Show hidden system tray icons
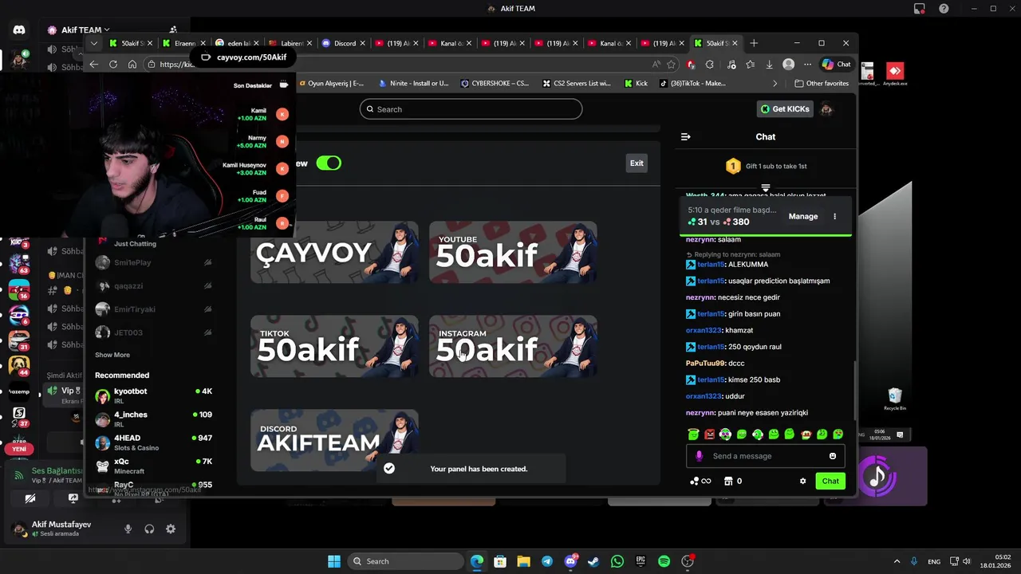This screenshot has width=1021, height=574. pyautogui.click(x=897, y=561)
